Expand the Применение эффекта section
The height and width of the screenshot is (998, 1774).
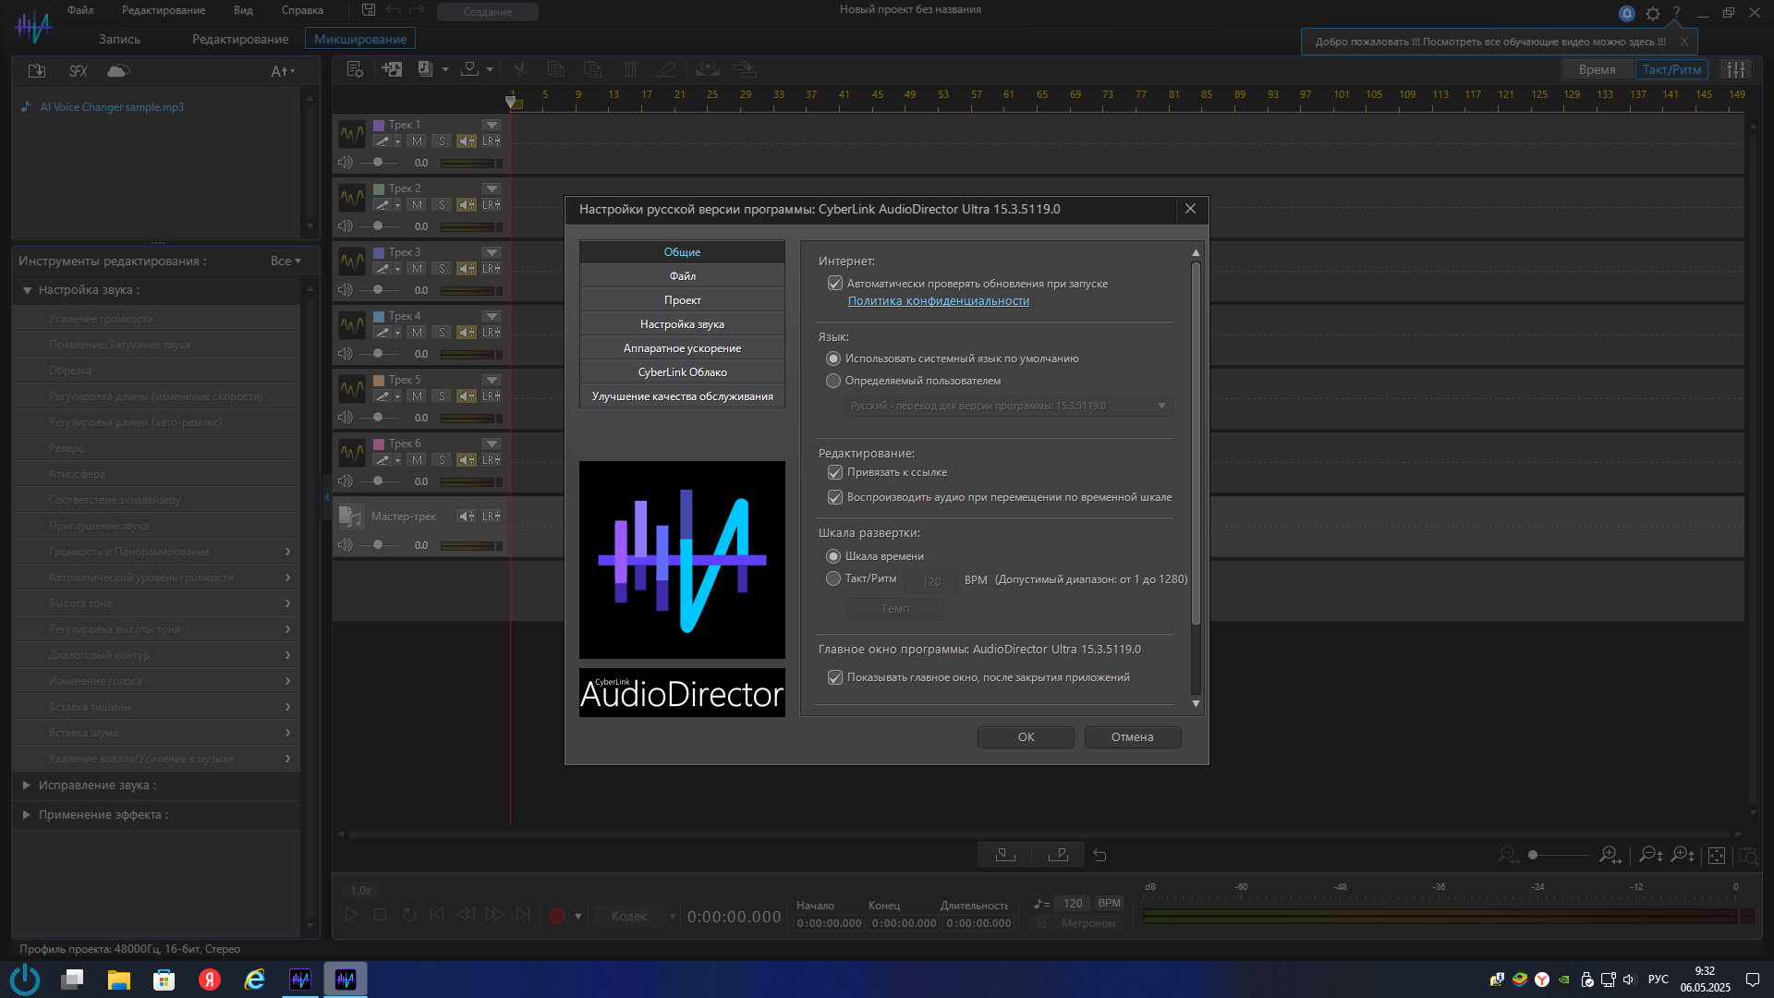[x=27, y=815]
